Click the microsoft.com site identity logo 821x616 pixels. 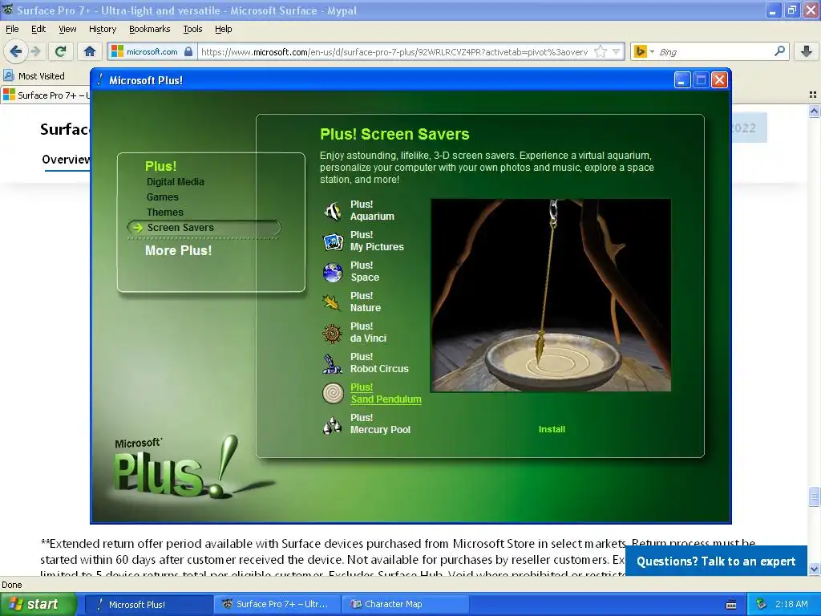point(117,51)
